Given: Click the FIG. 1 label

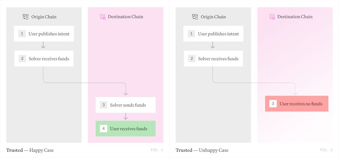Looking at the screenshot, I should (x=157, y=150).
